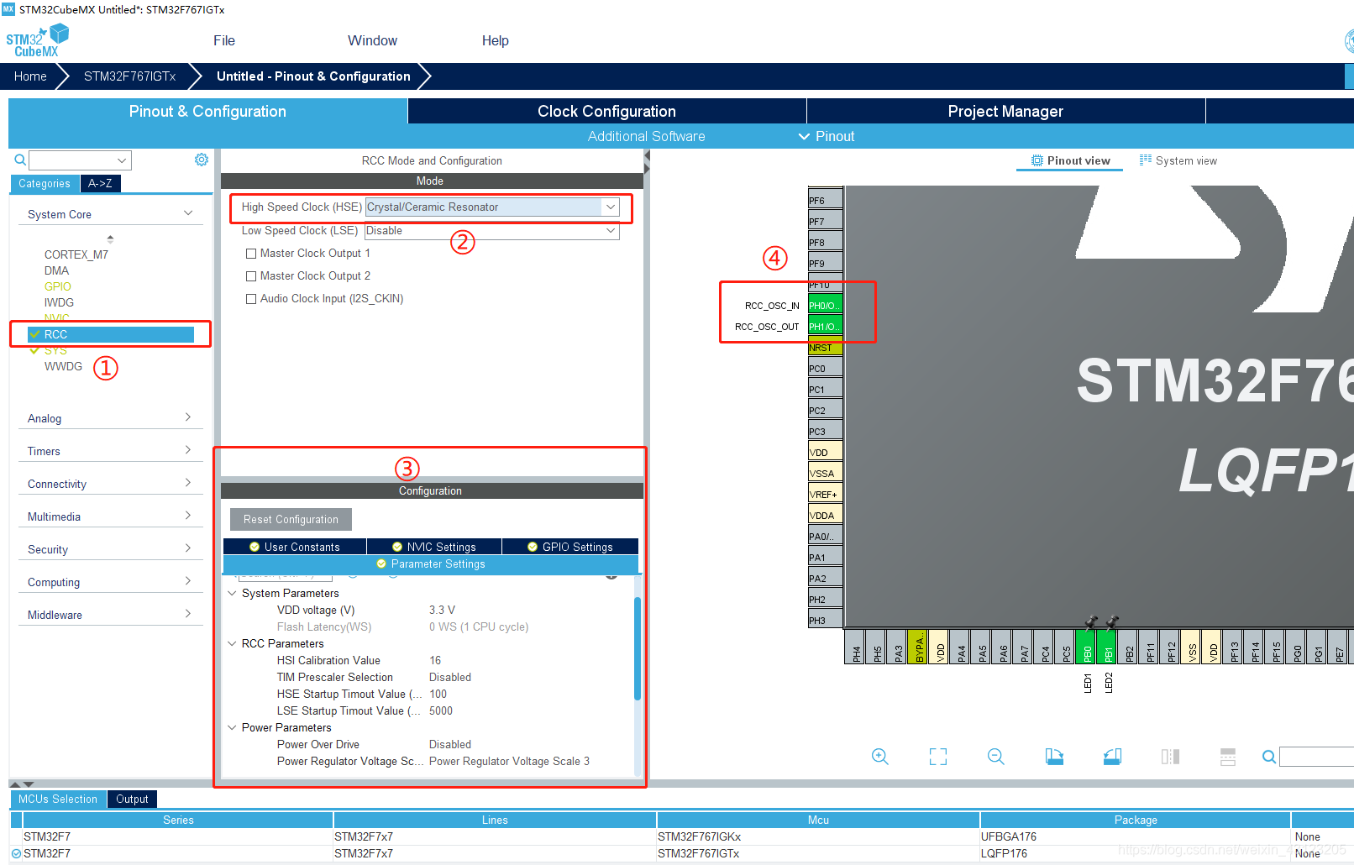Click the fit-to-screen pinout icon
1354x865 pixels.
tap(938, 757)
